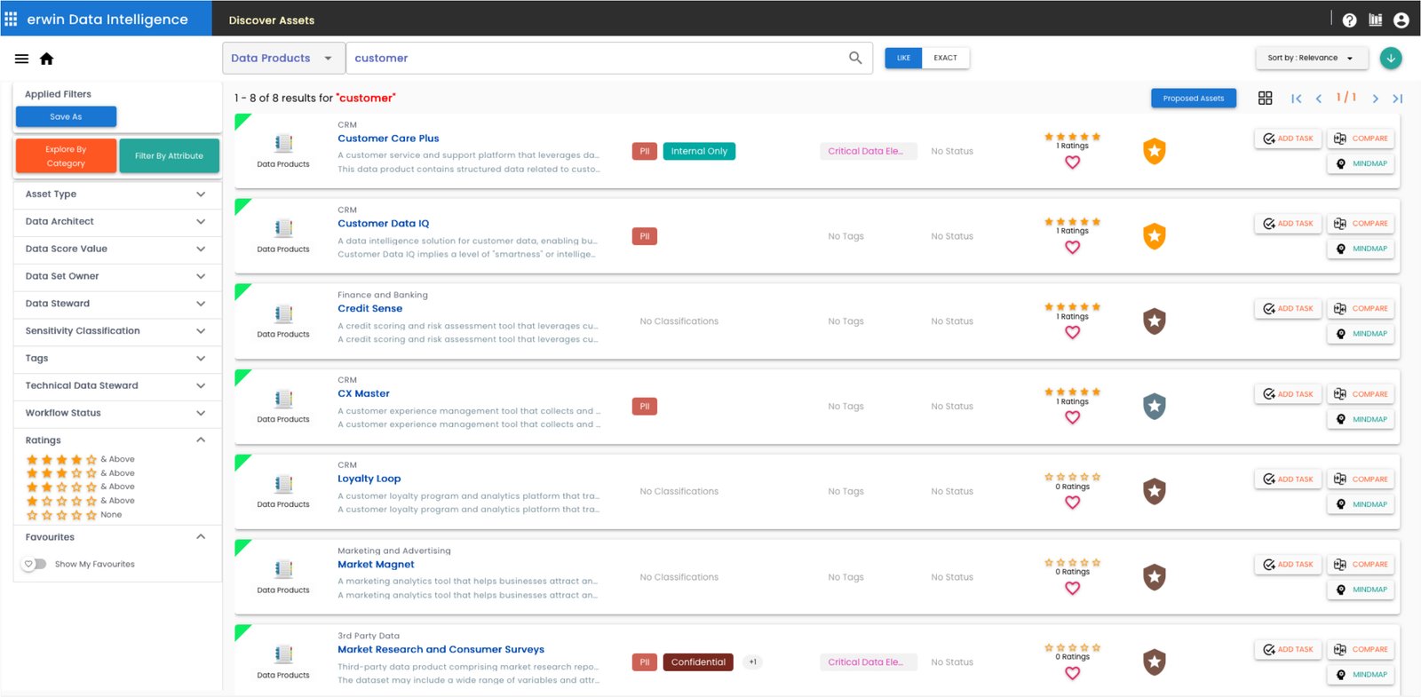Expand Workflow Status filter

[116, 413]
